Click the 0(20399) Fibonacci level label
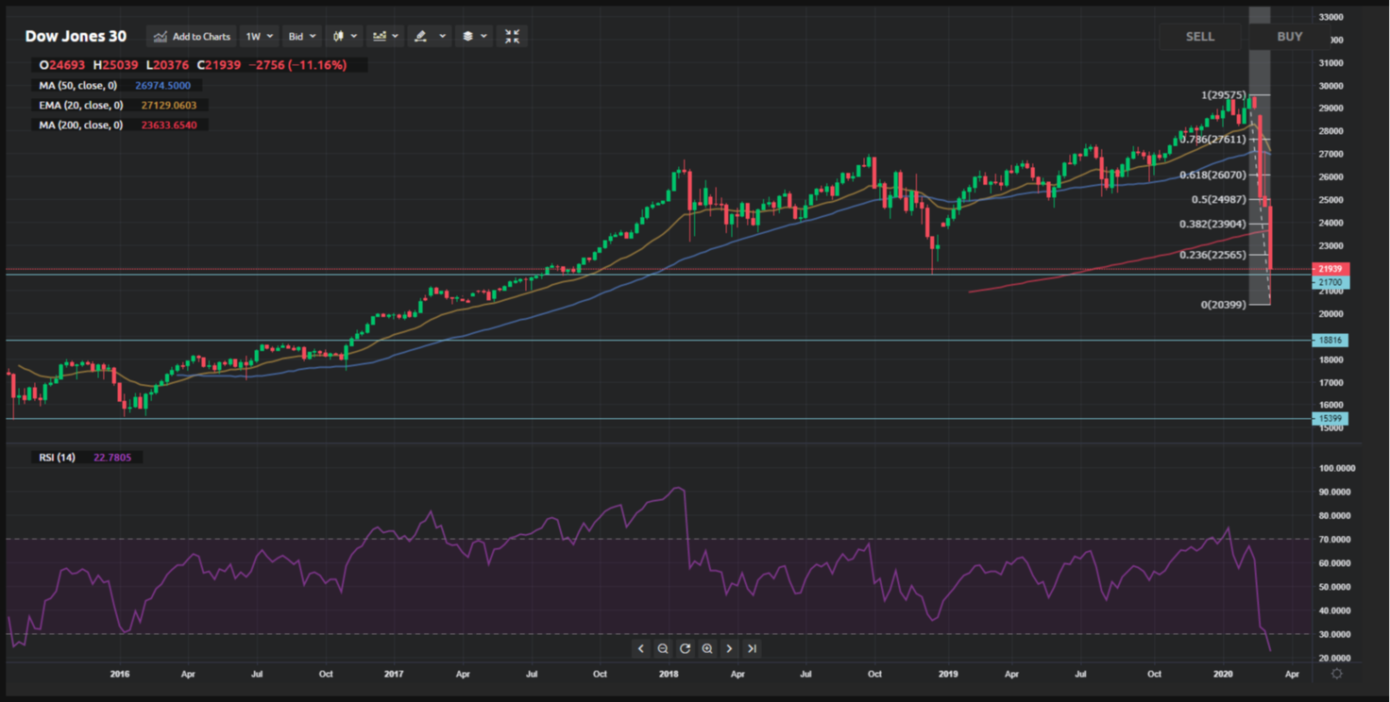 click(1222, 305)
